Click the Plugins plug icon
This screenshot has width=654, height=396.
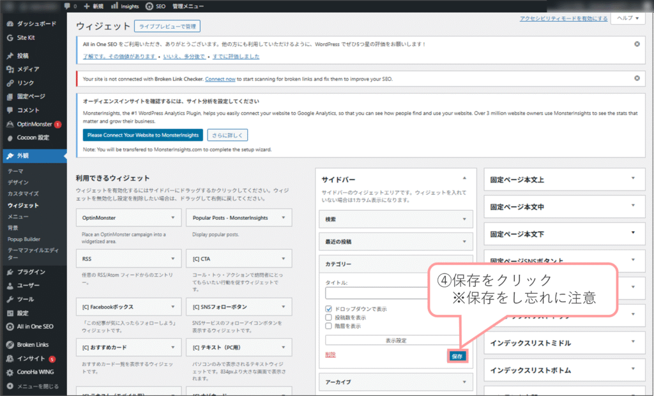pyautogui.click(x=10, y=272)
